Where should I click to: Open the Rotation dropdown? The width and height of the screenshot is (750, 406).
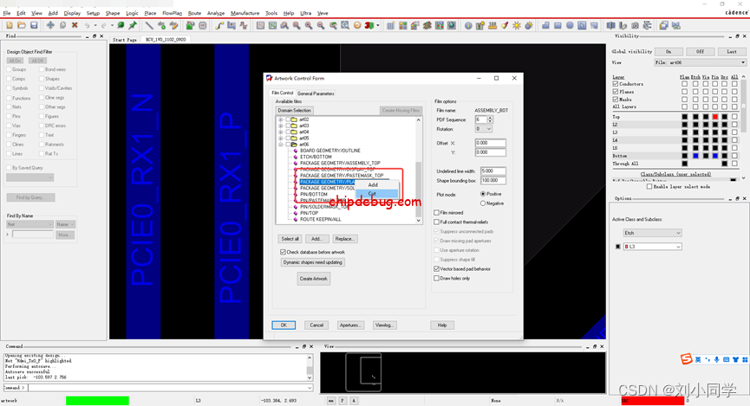click(x=483, y=129)
